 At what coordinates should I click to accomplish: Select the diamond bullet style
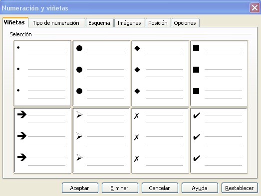click(x=160, y=73)
